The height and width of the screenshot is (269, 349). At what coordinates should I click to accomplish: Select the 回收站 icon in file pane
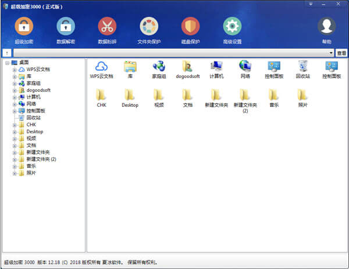point(302,70)
